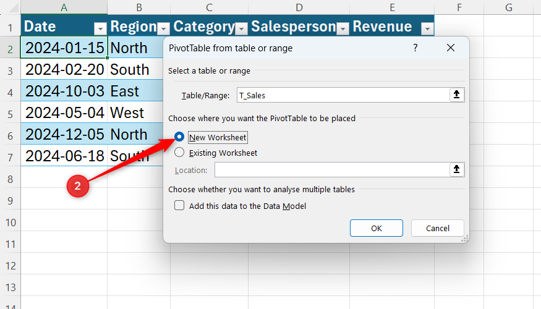Select cell with date 2024-05-04
The image size is (541, 309).
[64, 112]
